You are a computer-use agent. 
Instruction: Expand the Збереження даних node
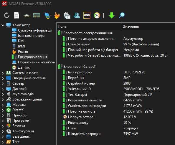(3, 99)
